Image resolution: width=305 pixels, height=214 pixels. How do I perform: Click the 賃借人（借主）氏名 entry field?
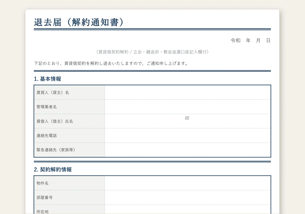click(x=188, y=121)
